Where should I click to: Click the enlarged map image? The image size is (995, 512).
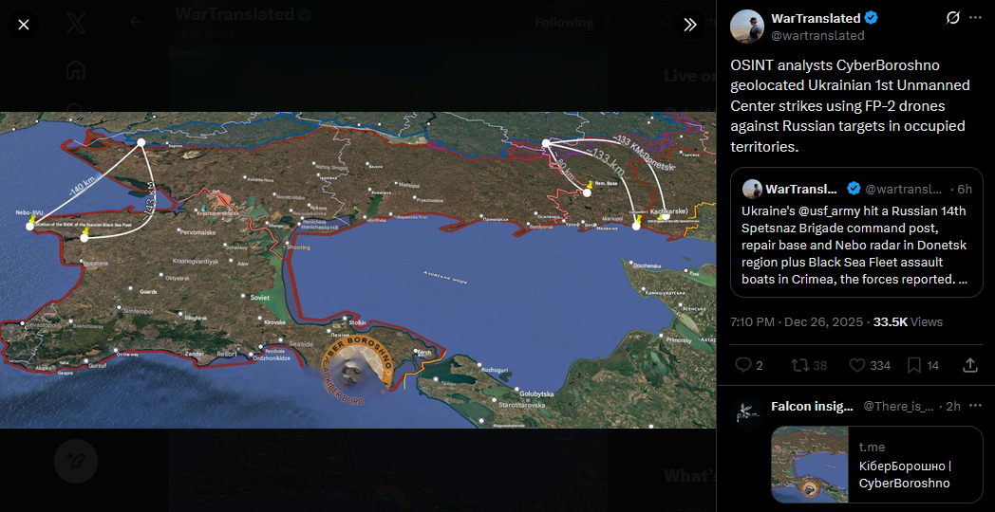tap(358, 270)
